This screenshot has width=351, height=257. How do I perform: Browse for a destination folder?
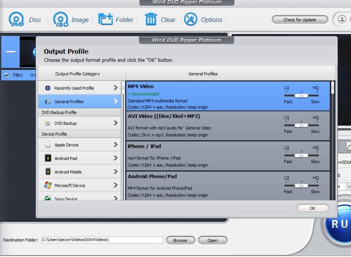point(181,240)
